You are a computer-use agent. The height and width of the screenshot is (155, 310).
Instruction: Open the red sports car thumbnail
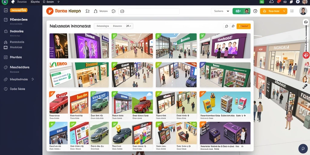58,103
